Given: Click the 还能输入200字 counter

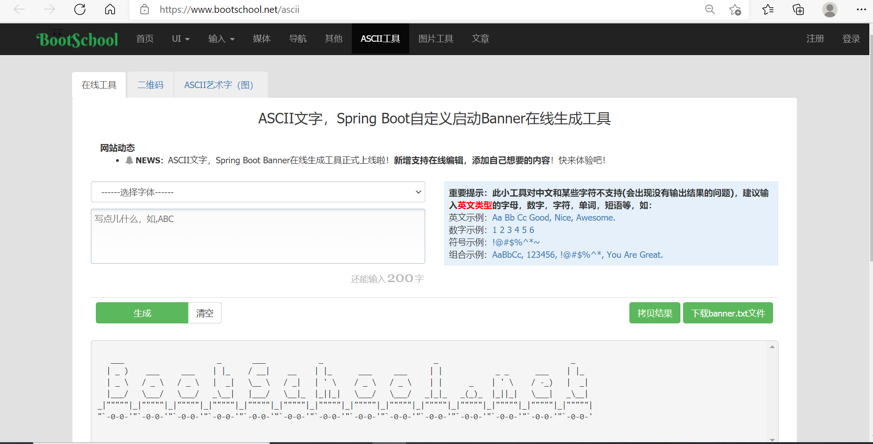Looking at the screenshot, I should 387,278.
